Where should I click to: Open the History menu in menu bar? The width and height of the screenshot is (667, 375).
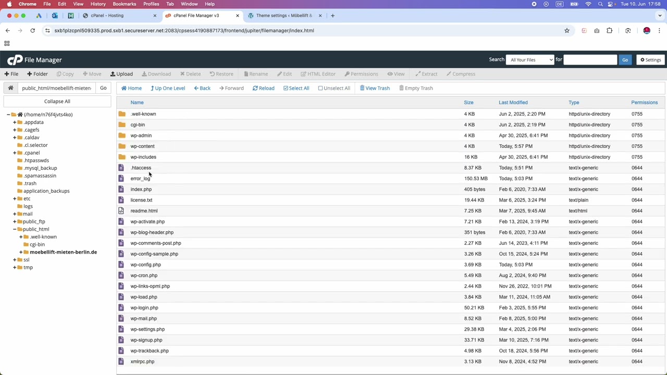pos(98,4)
